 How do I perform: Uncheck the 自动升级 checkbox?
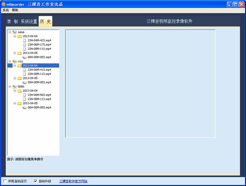tap(35, 181)
